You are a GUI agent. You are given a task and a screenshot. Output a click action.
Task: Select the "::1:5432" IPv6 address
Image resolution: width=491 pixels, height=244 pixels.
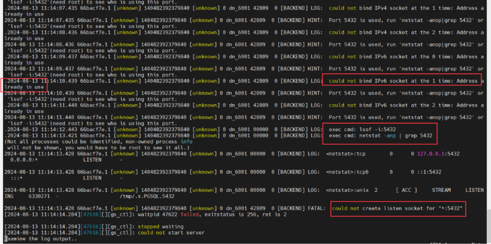(429, 172)
